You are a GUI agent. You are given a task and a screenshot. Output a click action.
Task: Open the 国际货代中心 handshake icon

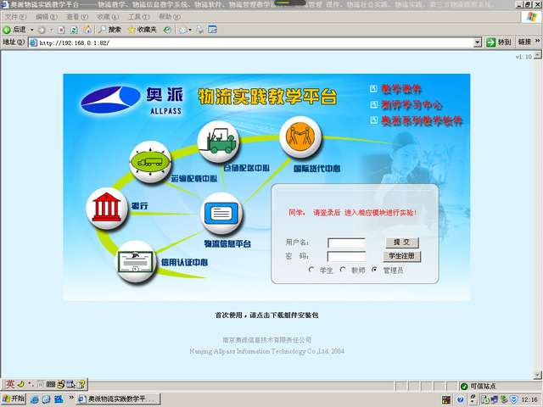coord(300,137)
